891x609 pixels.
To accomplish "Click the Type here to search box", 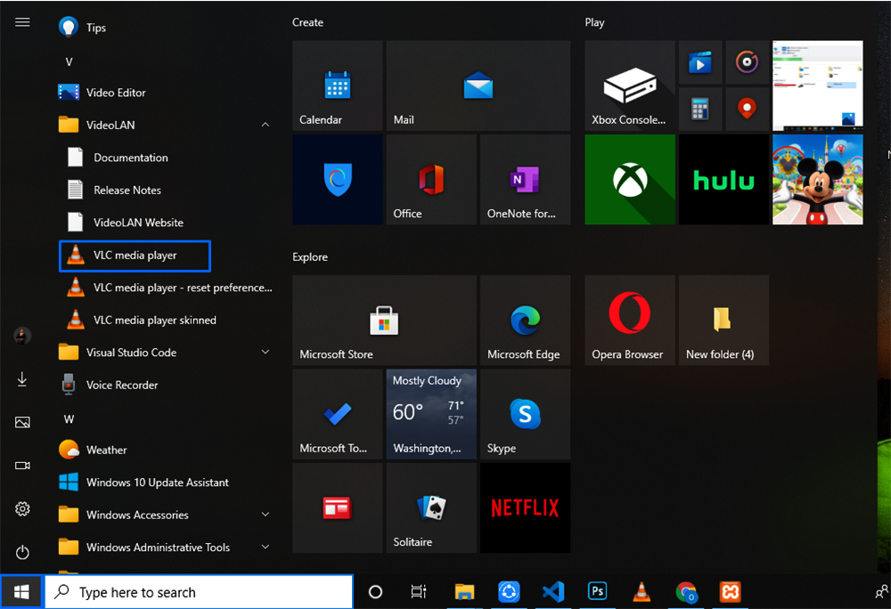I will click(199, 592).
